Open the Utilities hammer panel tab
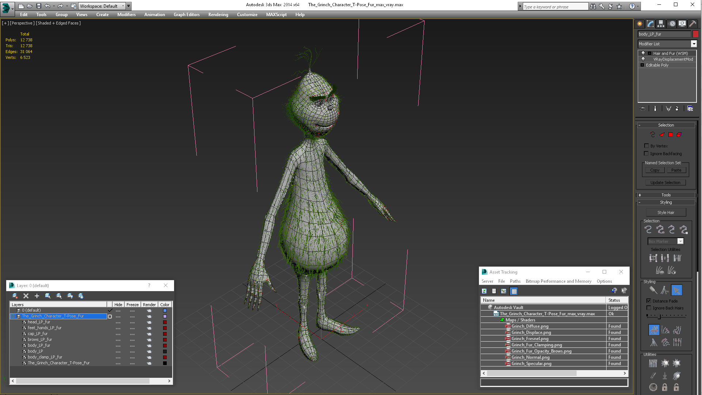Screen dimensions: 702x395 pyautogui.click(x=693, y=24)
